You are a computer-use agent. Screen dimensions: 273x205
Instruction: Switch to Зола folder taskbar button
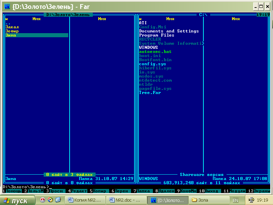[x=209, y=200]
